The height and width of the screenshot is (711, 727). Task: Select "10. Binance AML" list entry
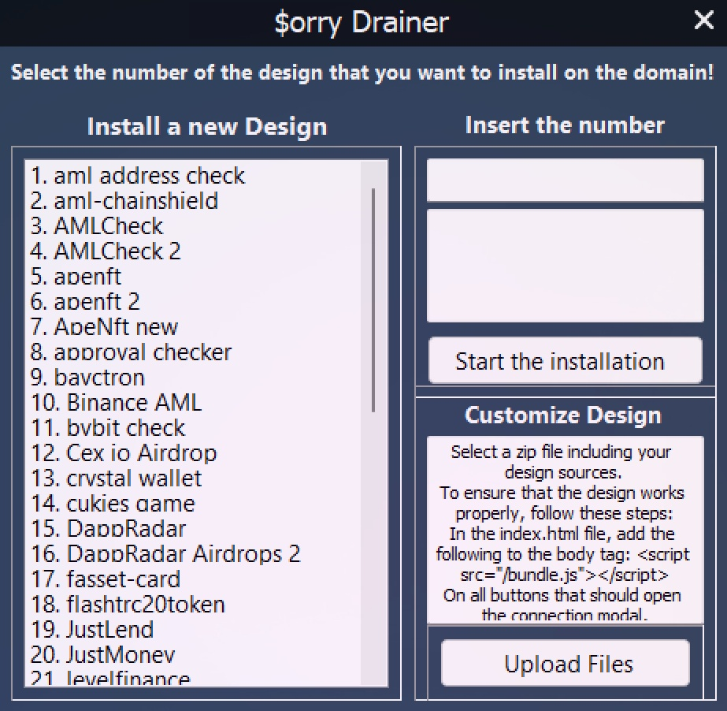click(116, 402)
